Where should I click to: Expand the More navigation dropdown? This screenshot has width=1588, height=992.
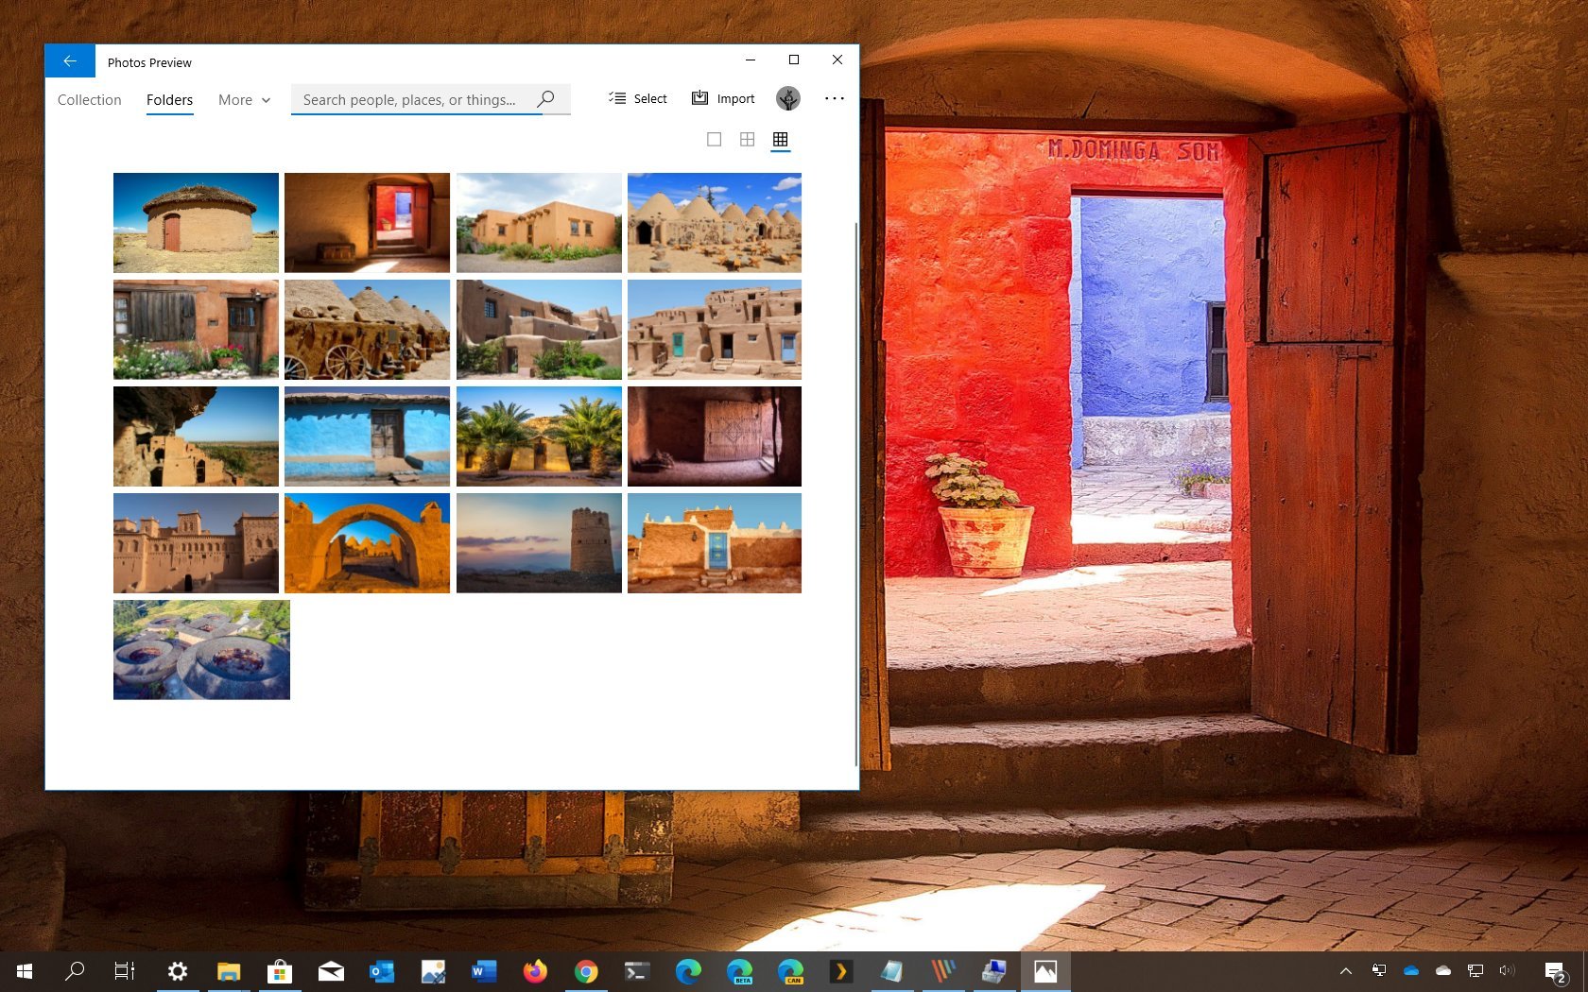pyautogui.click(x=243, y=99)
